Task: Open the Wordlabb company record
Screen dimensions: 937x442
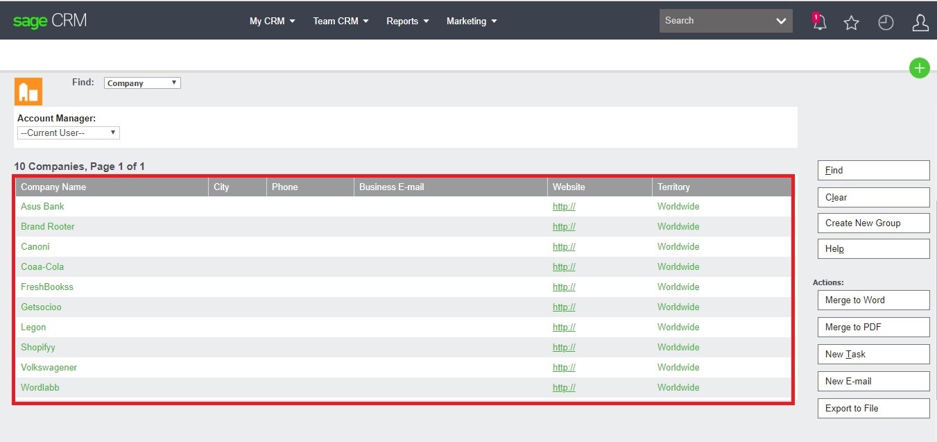Action: pyautogui.click(x=40, y=387)
